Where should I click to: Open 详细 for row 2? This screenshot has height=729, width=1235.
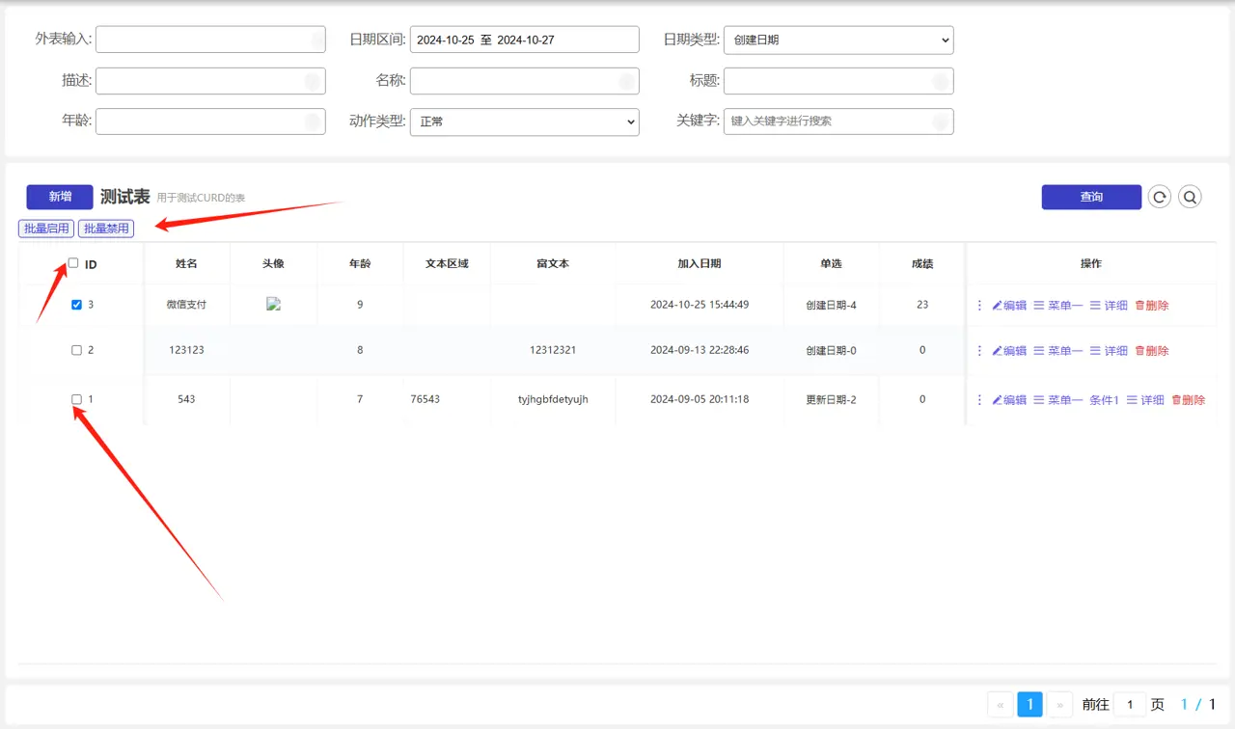1110,350
